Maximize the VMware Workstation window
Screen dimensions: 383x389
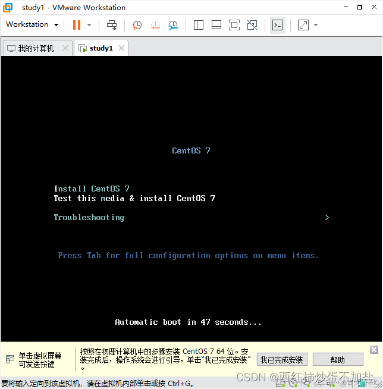coord(360,7)
